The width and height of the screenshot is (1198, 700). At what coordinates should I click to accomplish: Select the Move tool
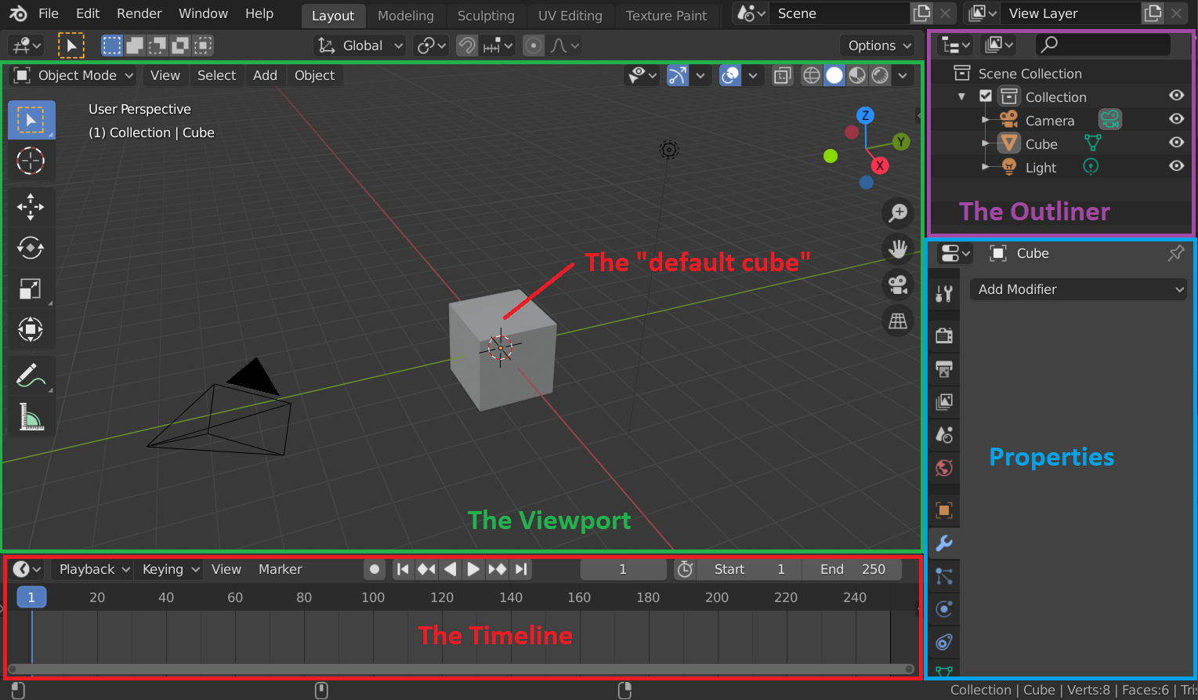pyautogui.click(x=31, y=207)
